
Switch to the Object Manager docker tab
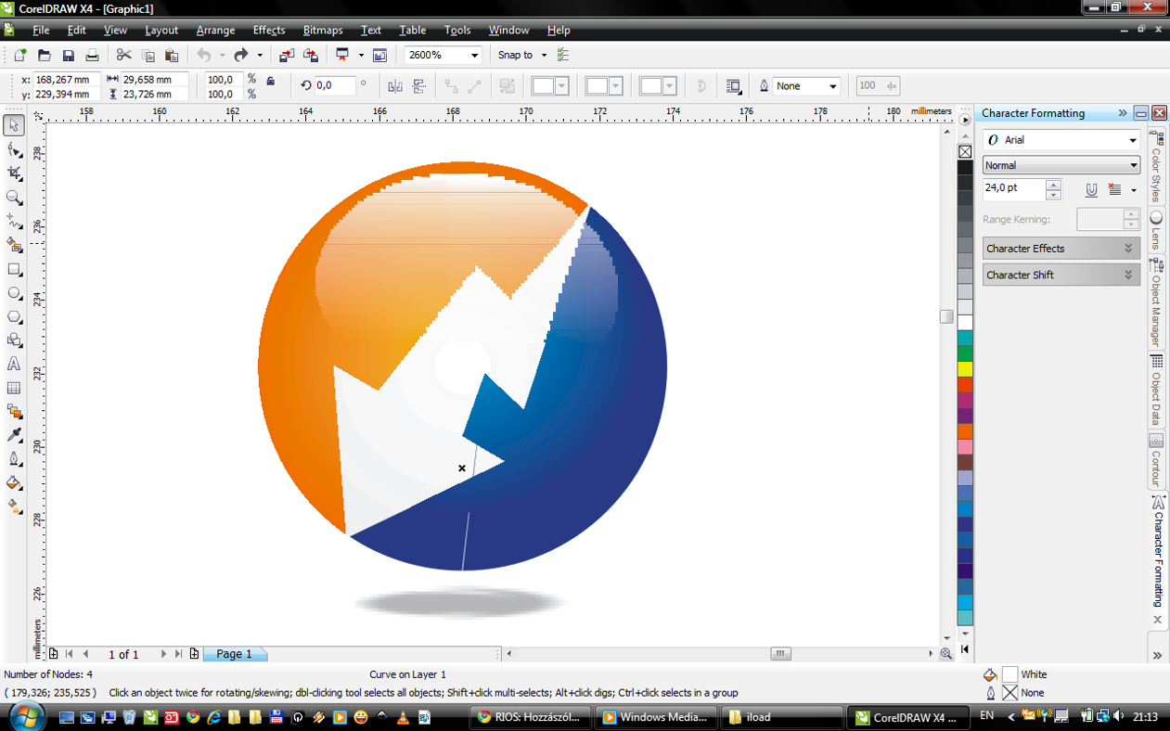coord(1156,304)
